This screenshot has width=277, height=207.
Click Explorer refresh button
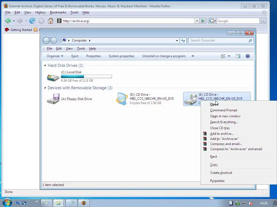183,40
